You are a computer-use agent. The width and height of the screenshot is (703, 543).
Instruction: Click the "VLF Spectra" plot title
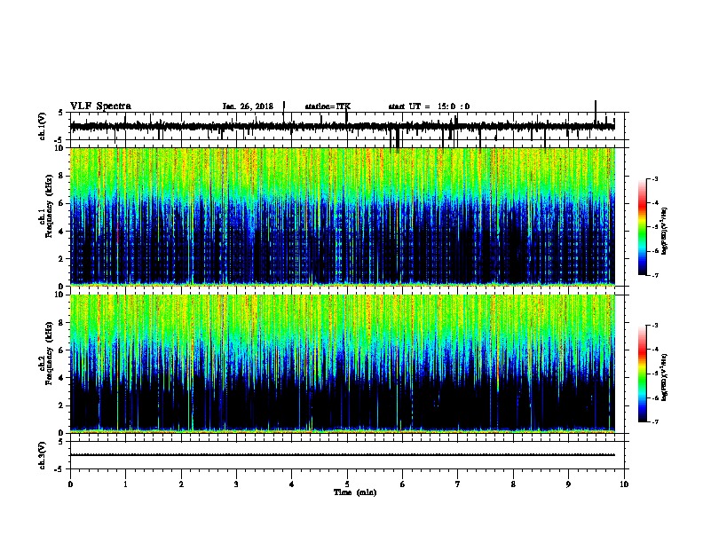[100, 106]
